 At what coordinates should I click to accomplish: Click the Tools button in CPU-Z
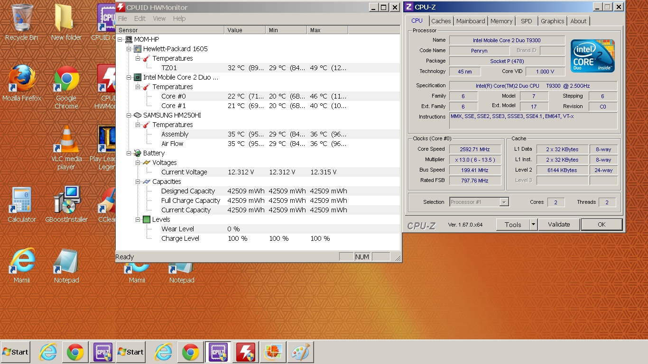pos(513,225)
